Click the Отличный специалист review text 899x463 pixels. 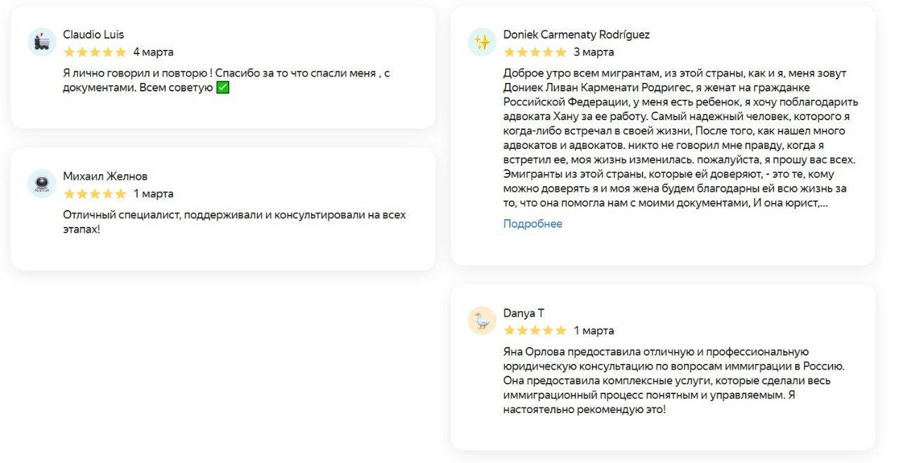click(234, 222)
